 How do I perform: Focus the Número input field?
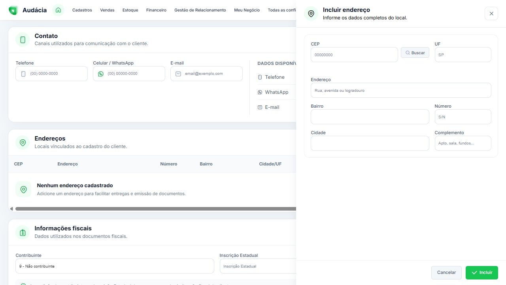pos(463,117)
